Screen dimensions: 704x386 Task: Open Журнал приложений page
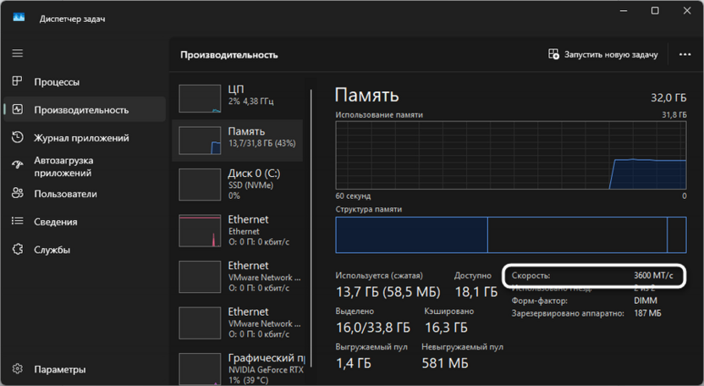(x=85, y=138)
